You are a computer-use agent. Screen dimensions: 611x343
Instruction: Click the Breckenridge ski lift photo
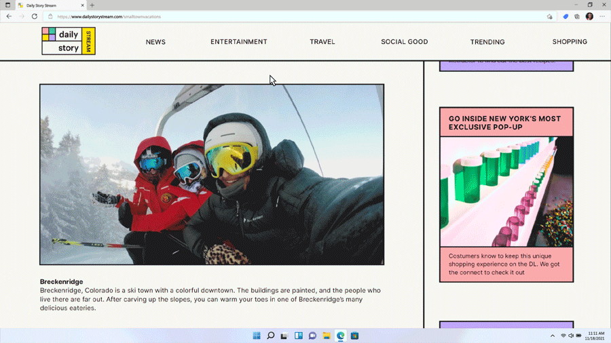coord(212,174)
